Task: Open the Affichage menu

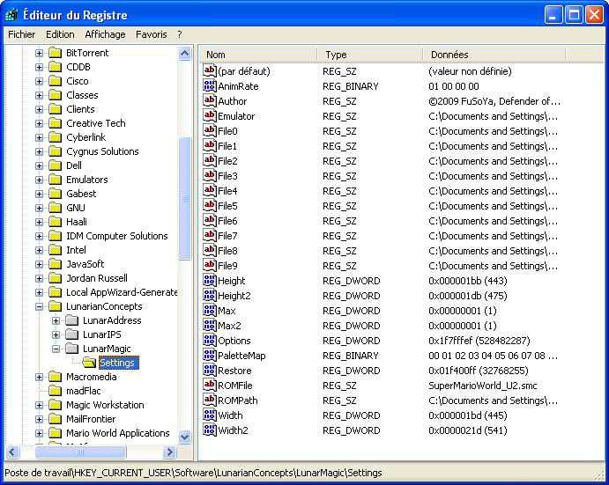Action: 105,34
